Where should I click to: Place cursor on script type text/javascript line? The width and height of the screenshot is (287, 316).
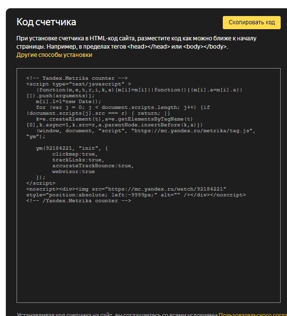point(79,84)
